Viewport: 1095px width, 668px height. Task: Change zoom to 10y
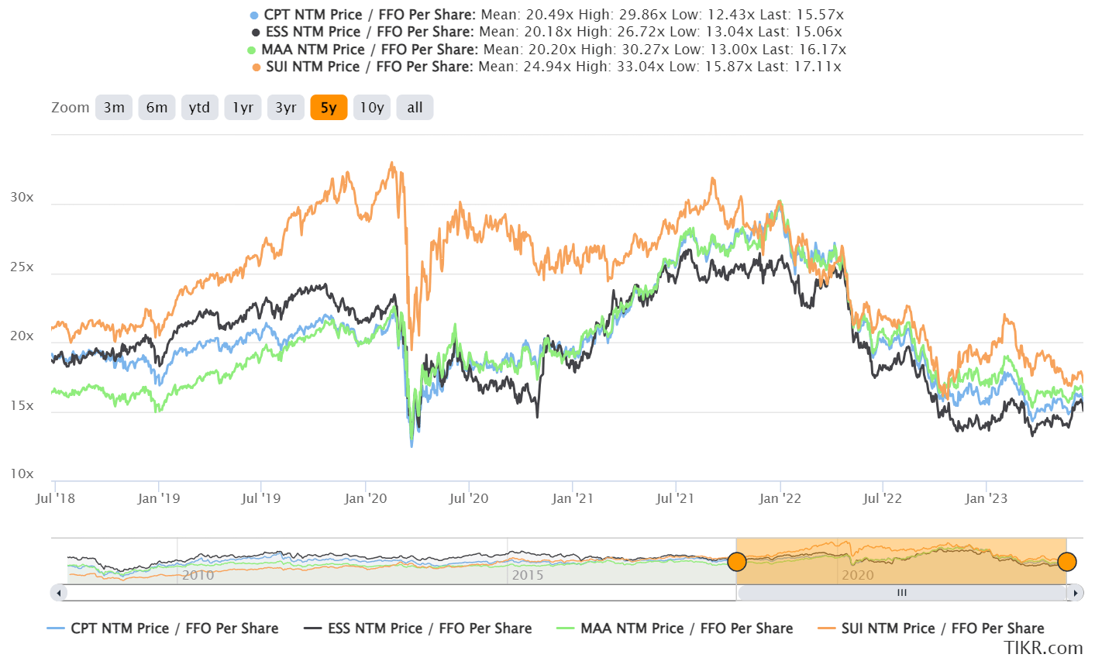tap(372, 108)
